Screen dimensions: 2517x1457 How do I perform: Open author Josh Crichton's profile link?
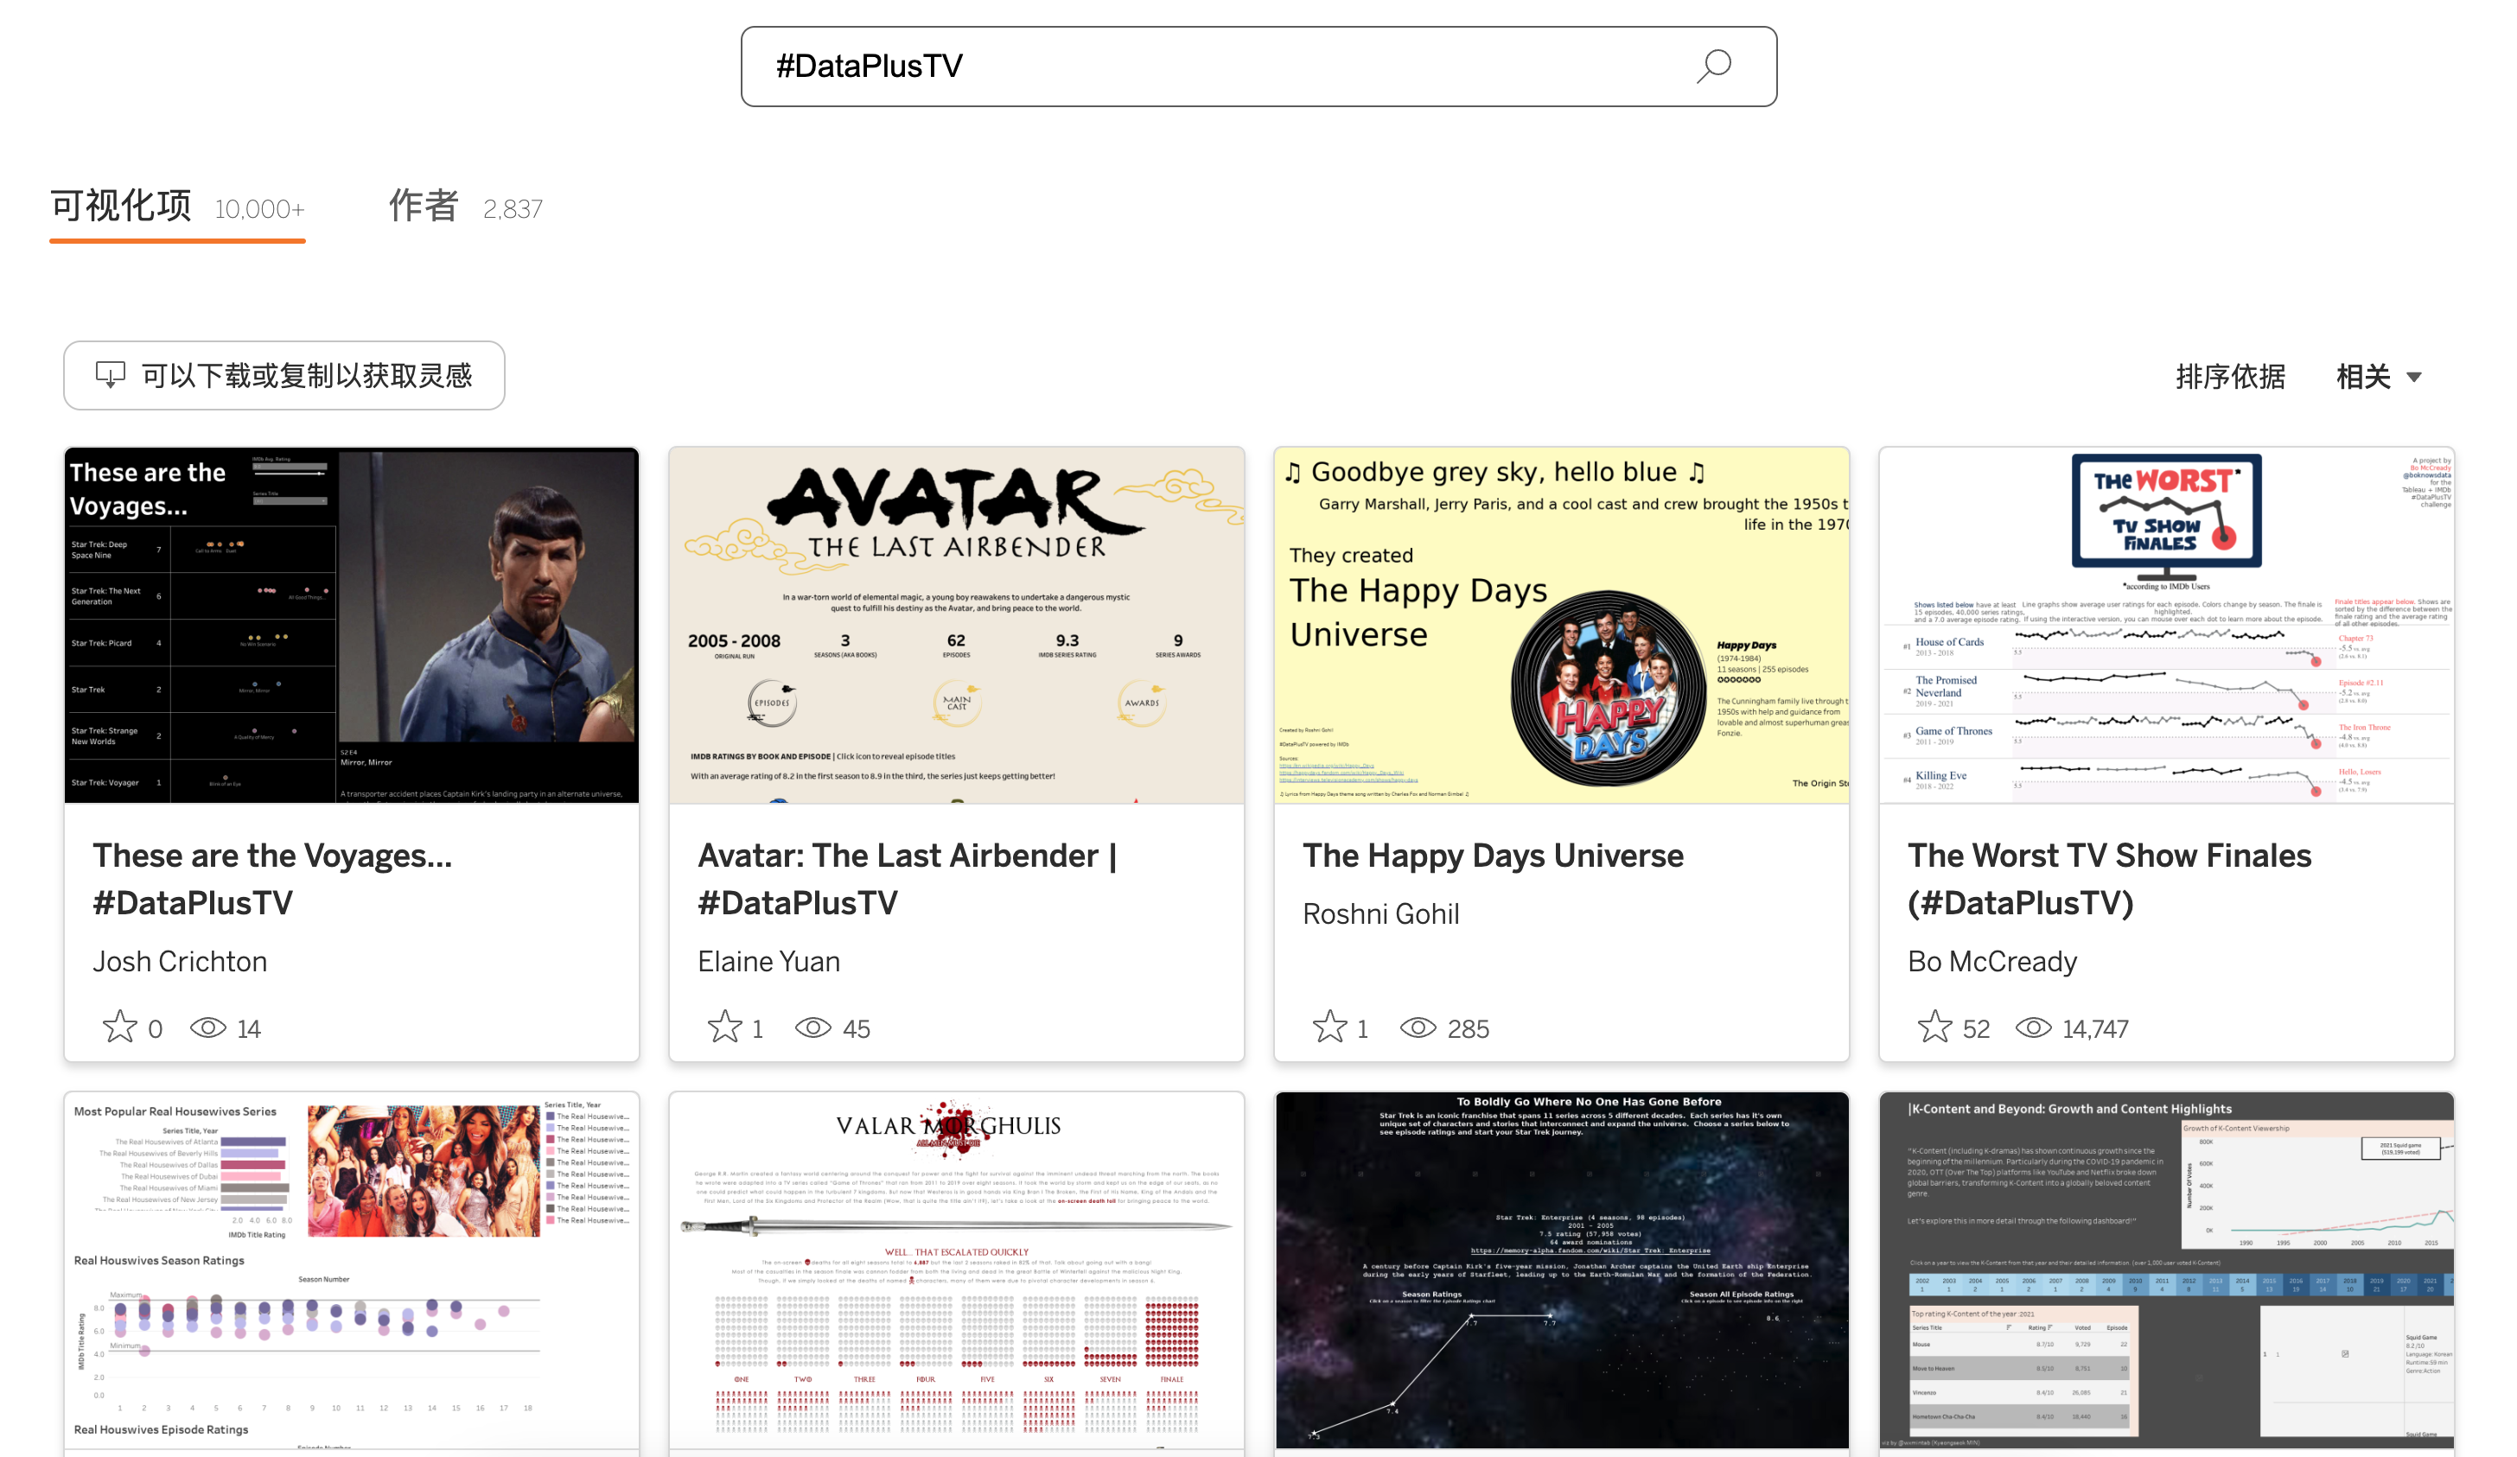[180, 961]
